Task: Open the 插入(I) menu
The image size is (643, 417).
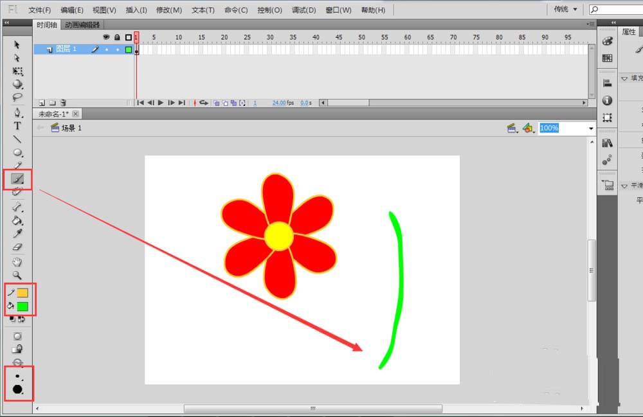Action: pyautogui.click(x=136, y=10)
